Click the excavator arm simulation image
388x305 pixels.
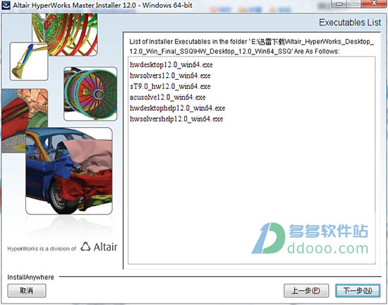coord(29,61)
